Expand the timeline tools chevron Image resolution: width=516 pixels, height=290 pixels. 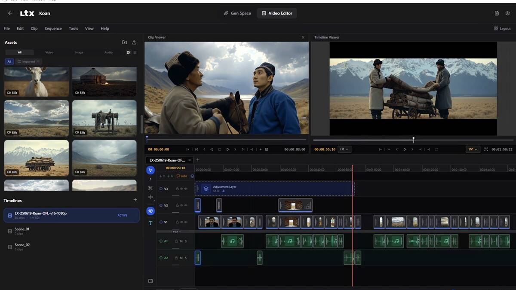pos(150,179)
